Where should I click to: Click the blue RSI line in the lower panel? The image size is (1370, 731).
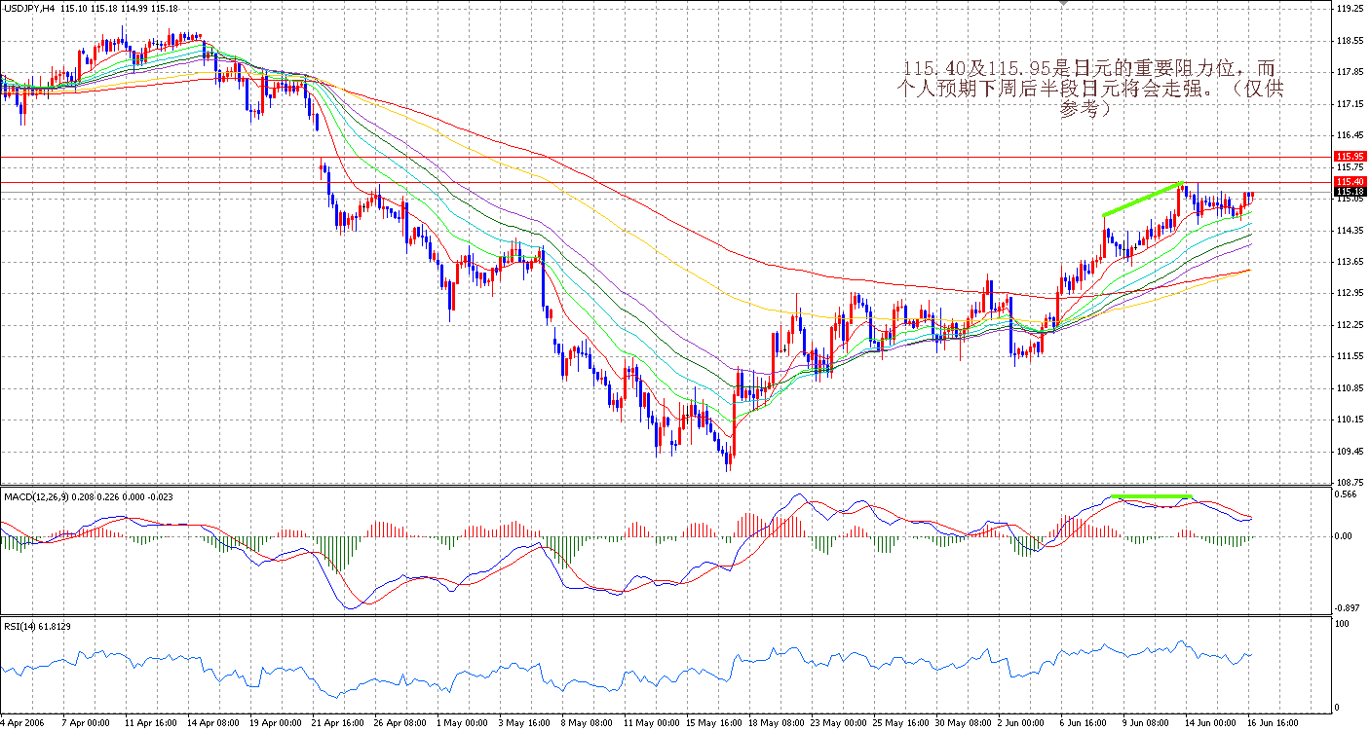[x=682, y=672]
